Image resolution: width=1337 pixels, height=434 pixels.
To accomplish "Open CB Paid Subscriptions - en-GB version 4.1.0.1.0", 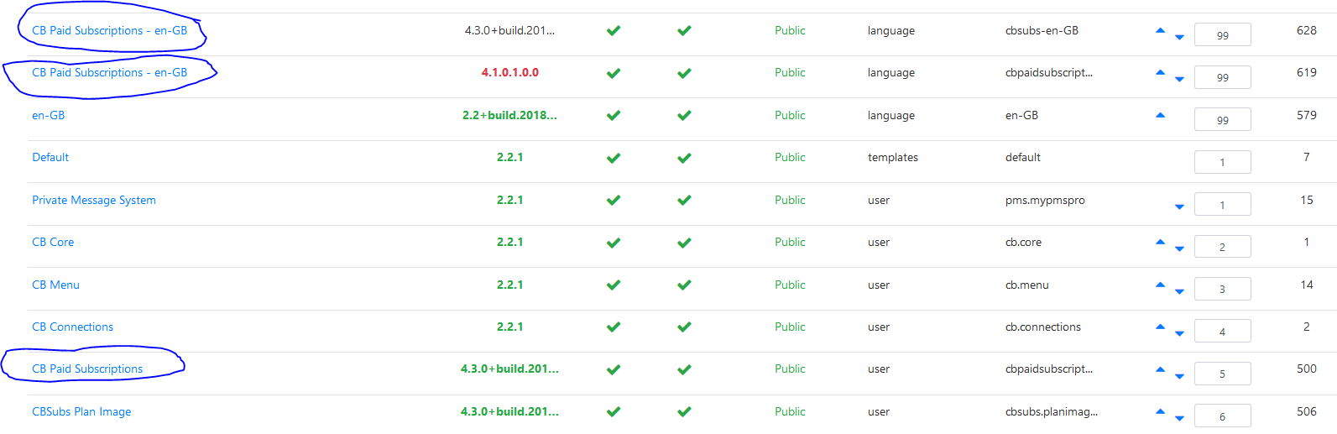I will pyautogui.click(x=110, y=72).
